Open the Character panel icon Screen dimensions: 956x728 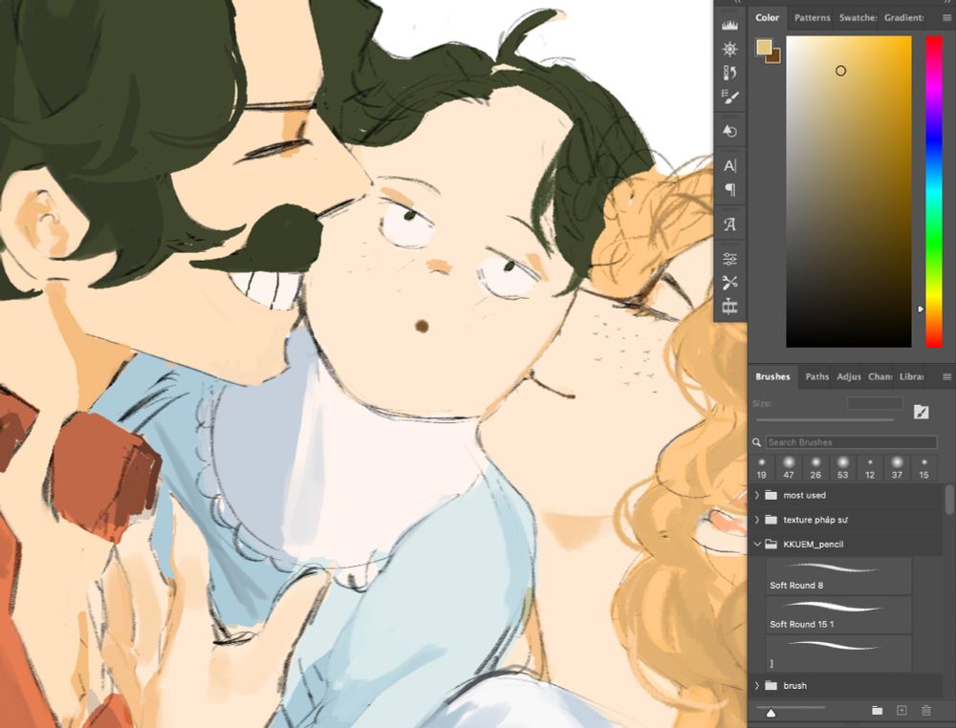tap(729, 165)
